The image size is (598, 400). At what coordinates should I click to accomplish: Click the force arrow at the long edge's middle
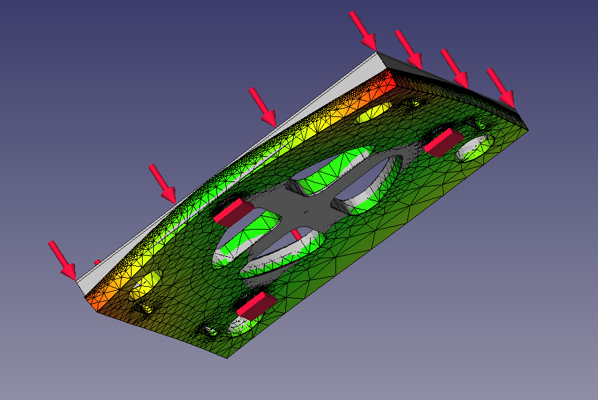263,107
